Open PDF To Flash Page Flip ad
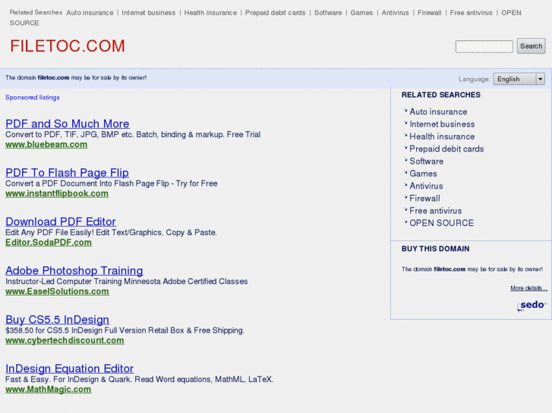 [x=67, y=173]
